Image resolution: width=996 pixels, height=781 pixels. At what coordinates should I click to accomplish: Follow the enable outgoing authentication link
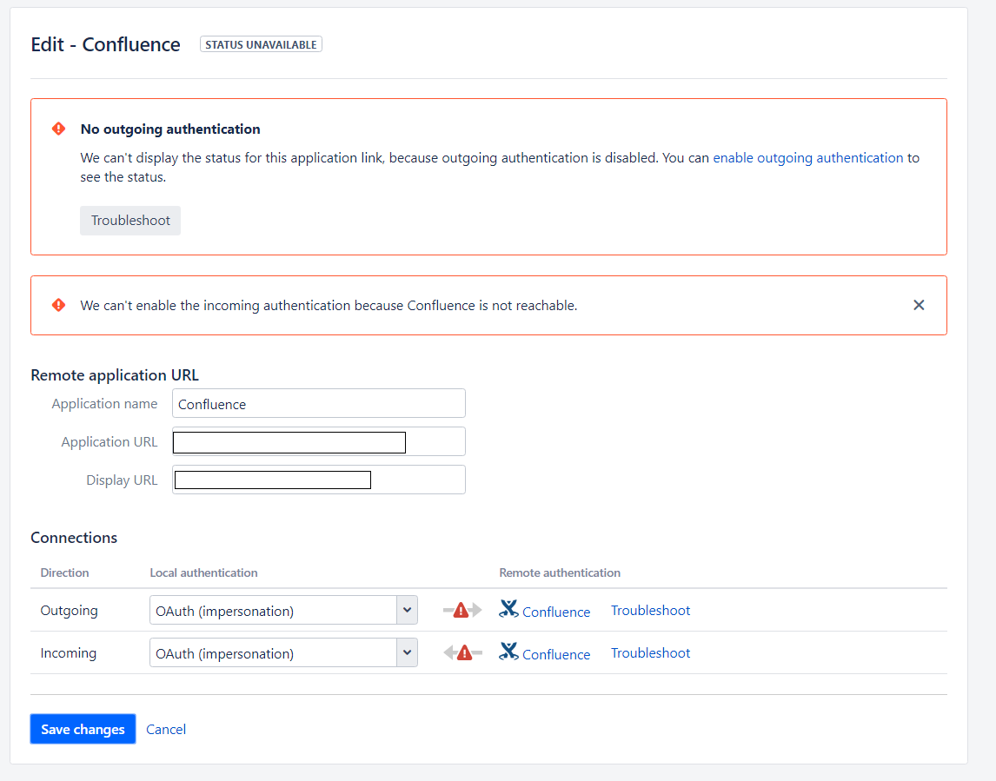click(x=808, y=157)
